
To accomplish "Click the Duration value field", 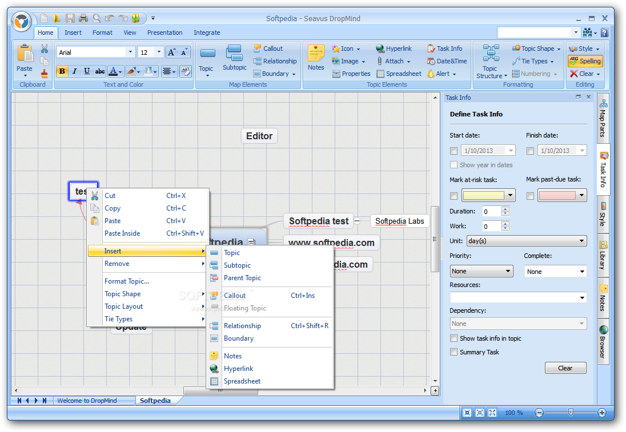I will click(491, 211).
